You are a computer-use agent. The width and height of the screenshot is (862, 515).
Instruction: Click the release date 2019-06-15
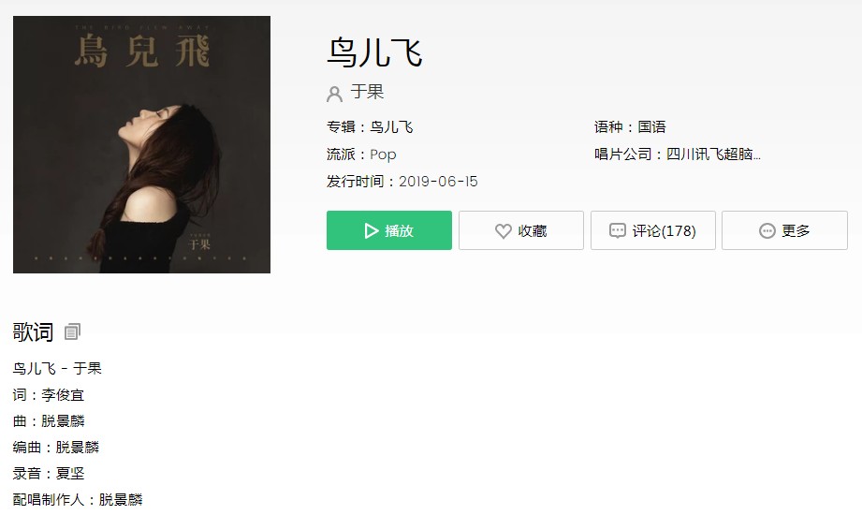coord(438,182)
